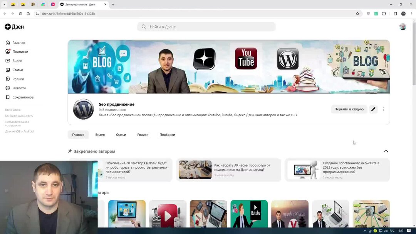Viewport: 416px width, 234px height.
Task: Click the Найти в Дзене search field
Action: 206,27
